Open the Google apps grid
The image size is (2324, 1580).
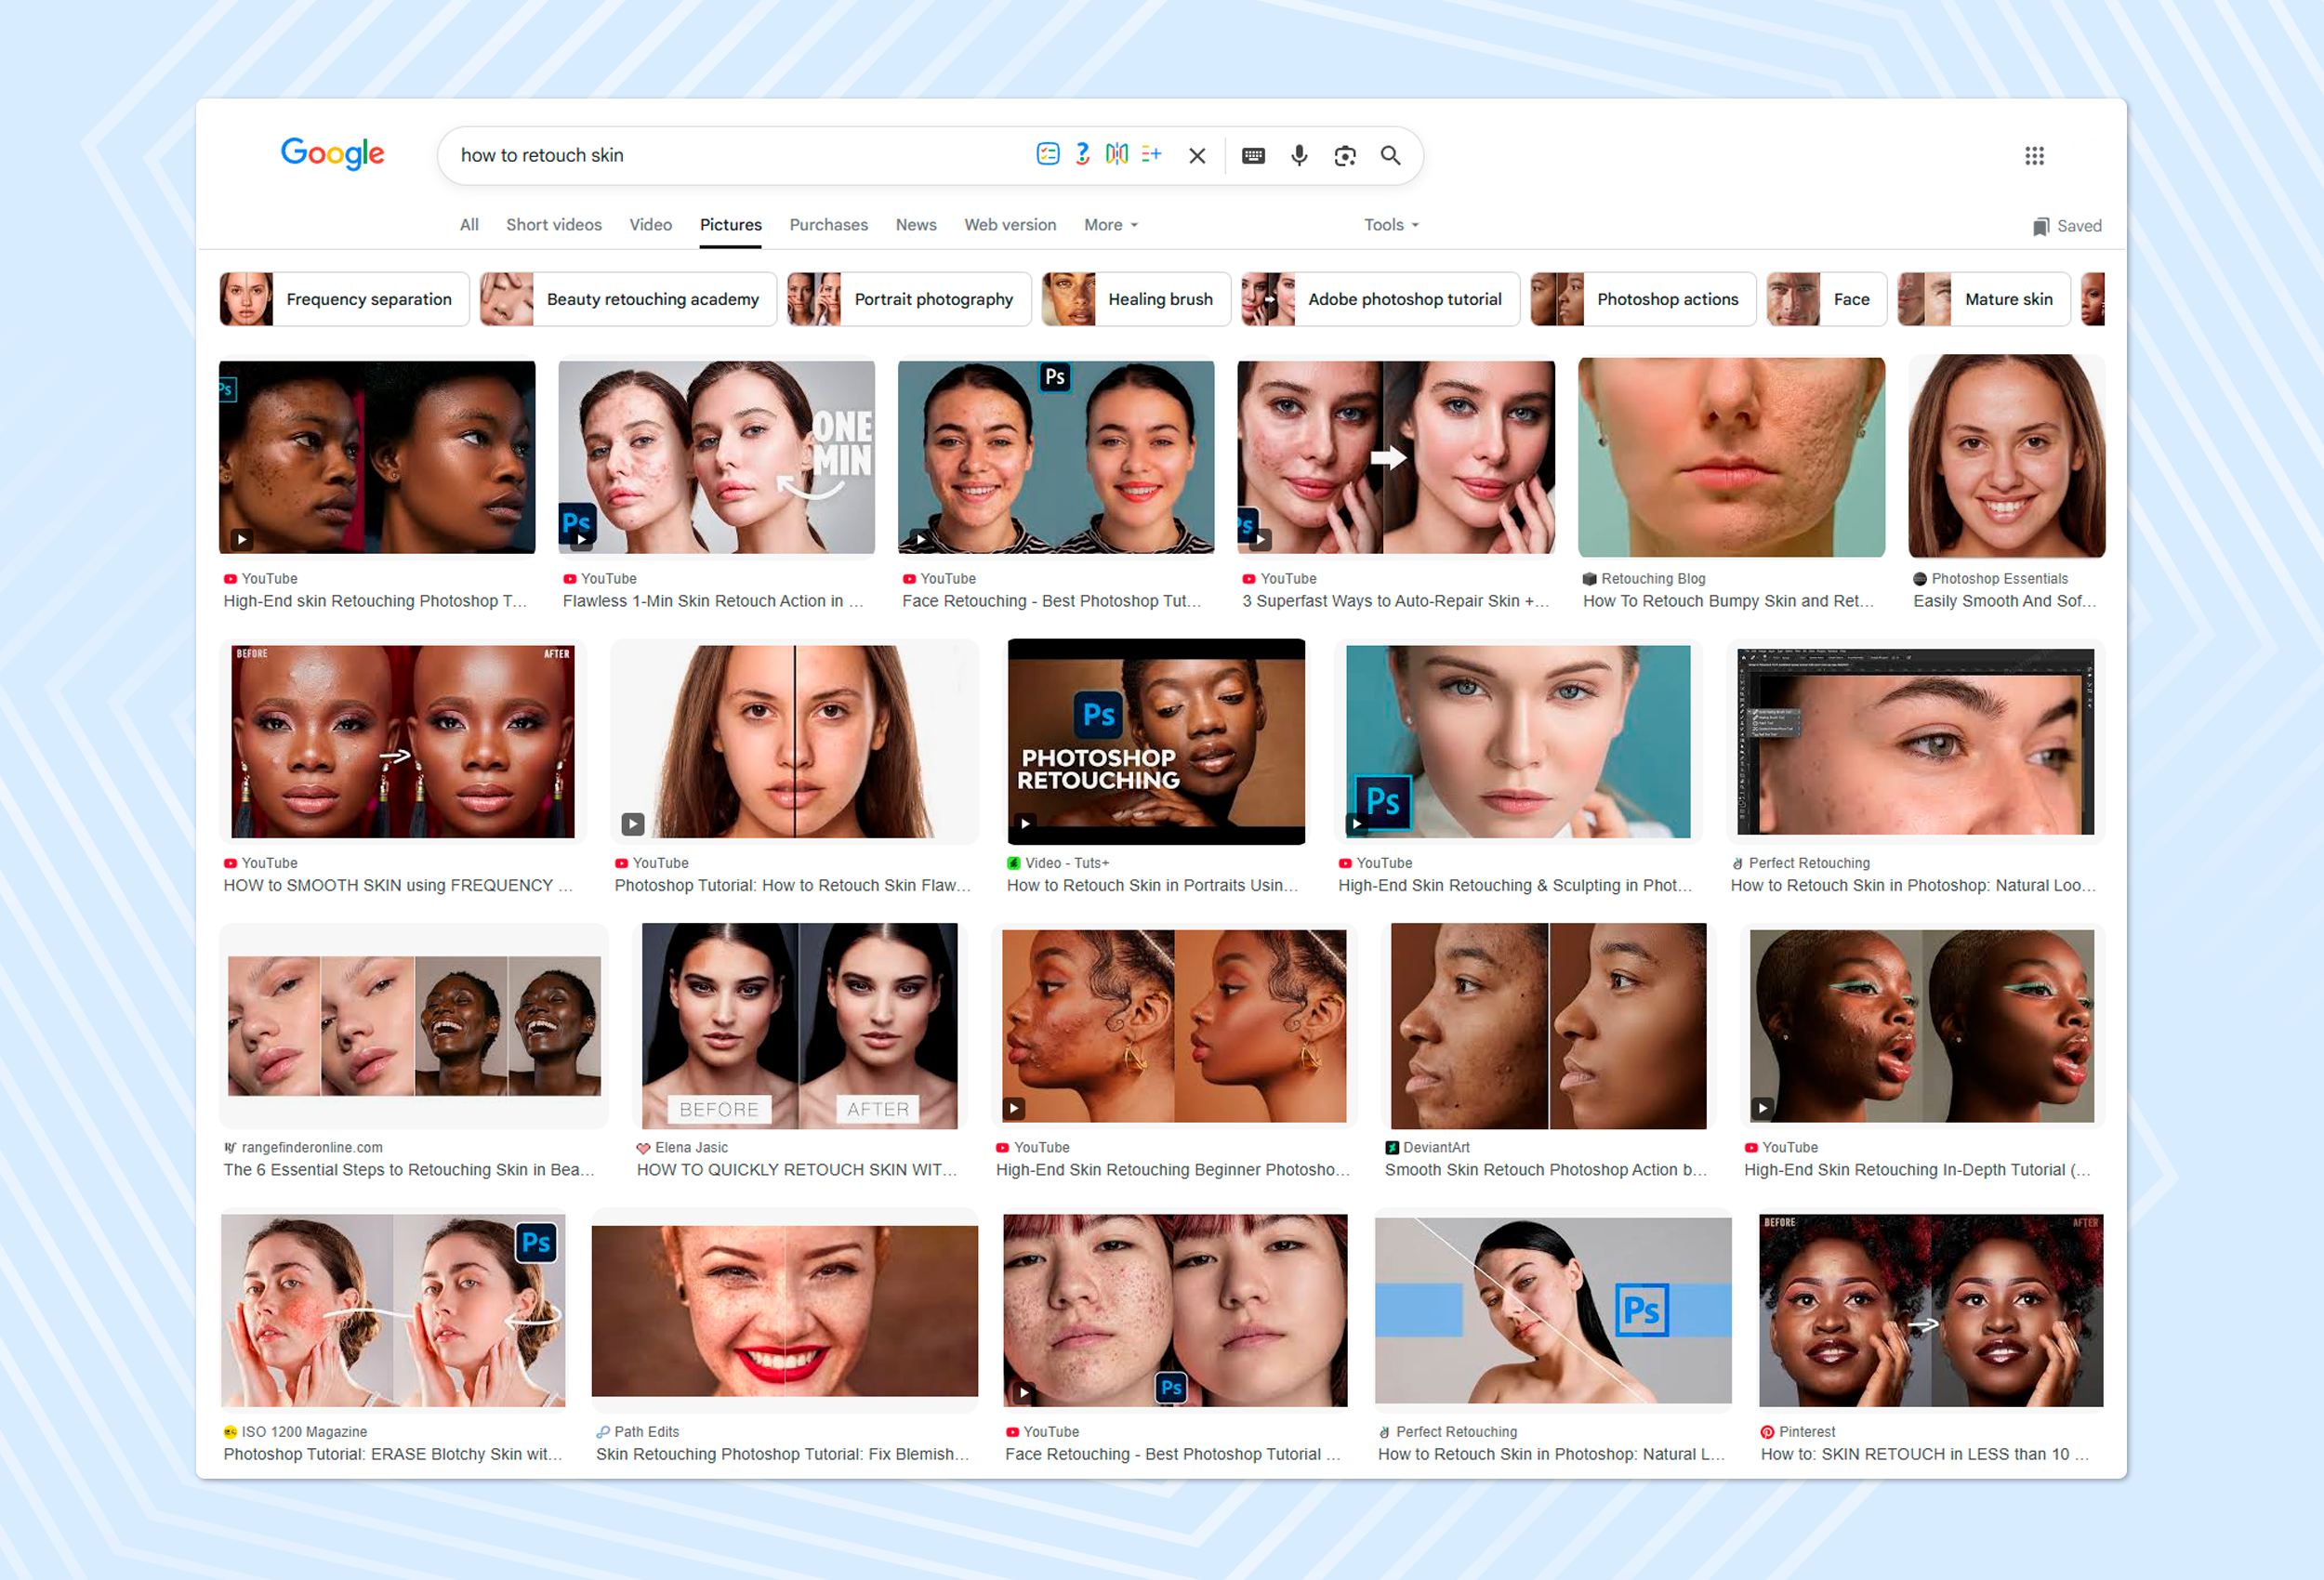pos(2034,155)
